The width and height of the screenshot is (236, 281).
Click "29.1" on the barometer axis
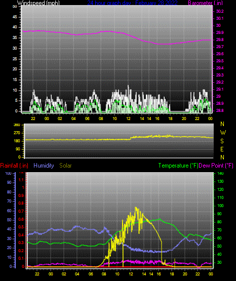click(220, 89)
